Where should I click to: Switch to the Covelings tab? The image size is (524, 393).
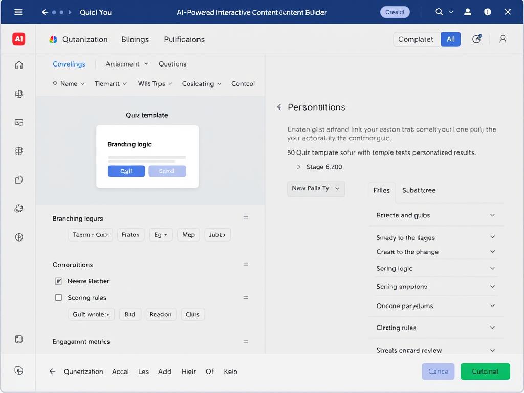(69, 64)
